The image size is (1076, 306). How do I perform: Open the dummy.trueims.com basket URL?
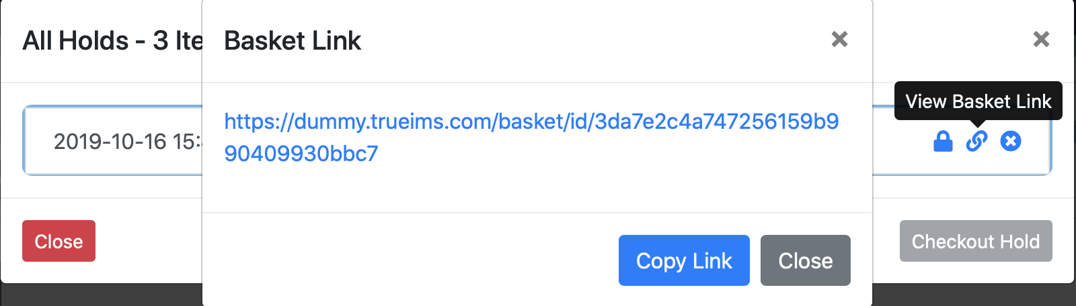[x=531, y=137]
